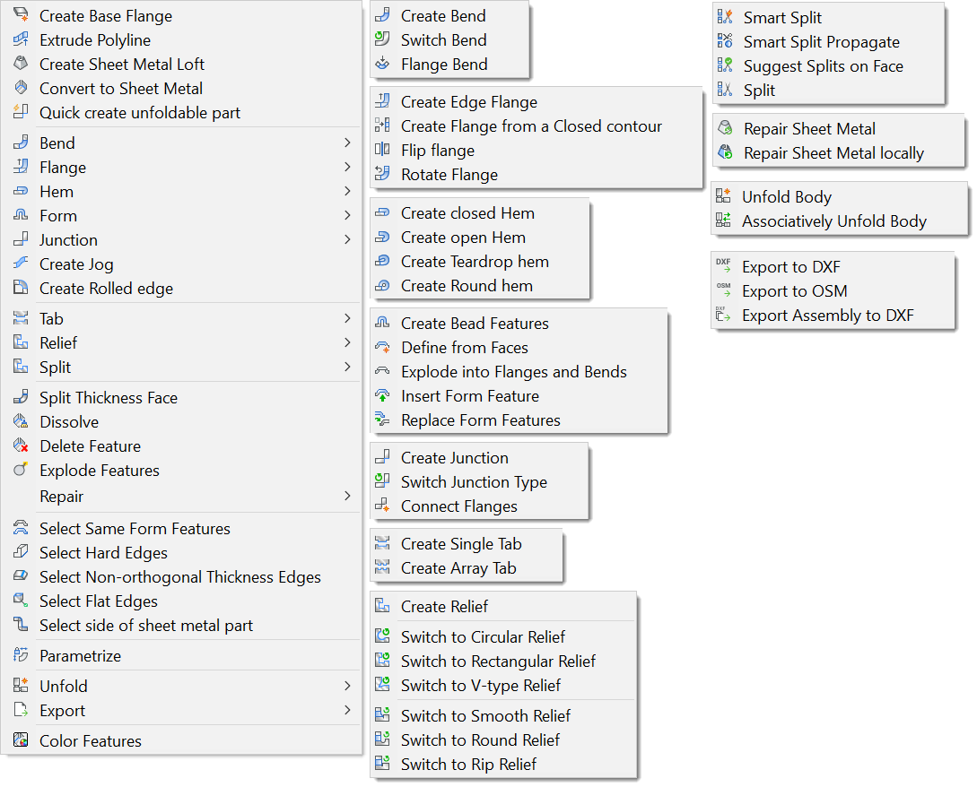Choose Repair Sheet Metal locally
This screenshot has width=977, height=787.
[833, 153]
